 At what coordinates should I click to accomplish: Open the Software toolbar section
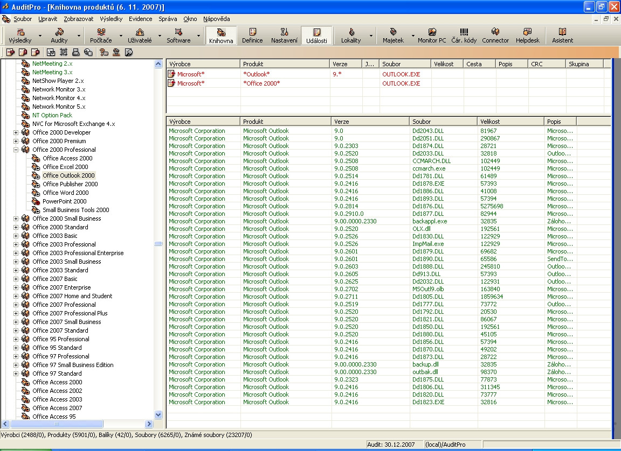coord(178,36)
